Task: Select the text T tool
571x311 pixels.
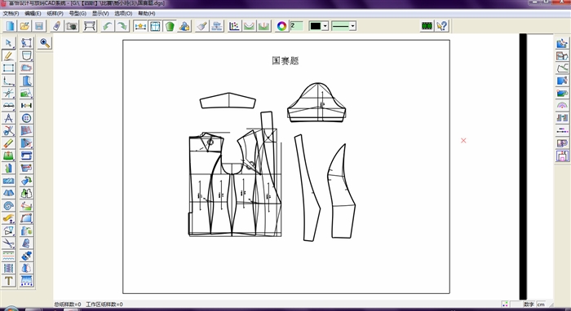Action: (9, 281)
